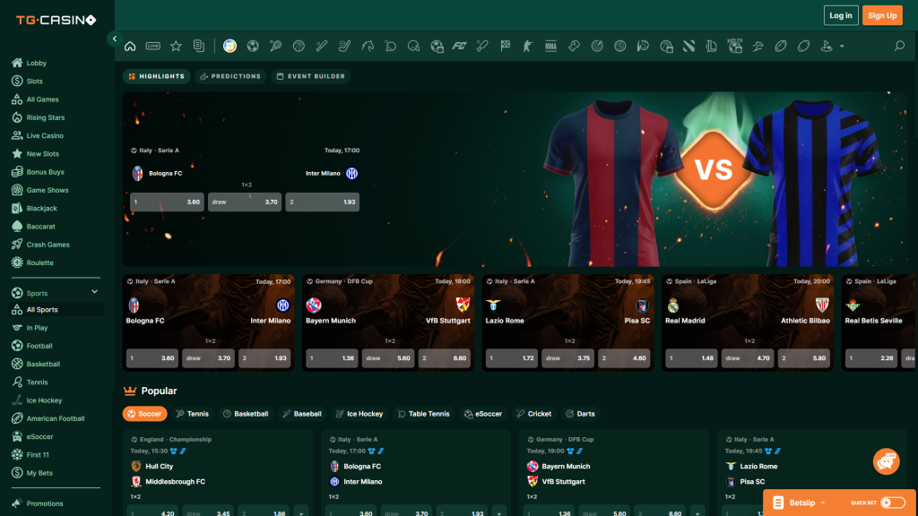Screen dimensions: 918x516
Task: Bet on Bologna FC at 3.60 in banner
Action: pyautogui.click(x=167, y=202)
